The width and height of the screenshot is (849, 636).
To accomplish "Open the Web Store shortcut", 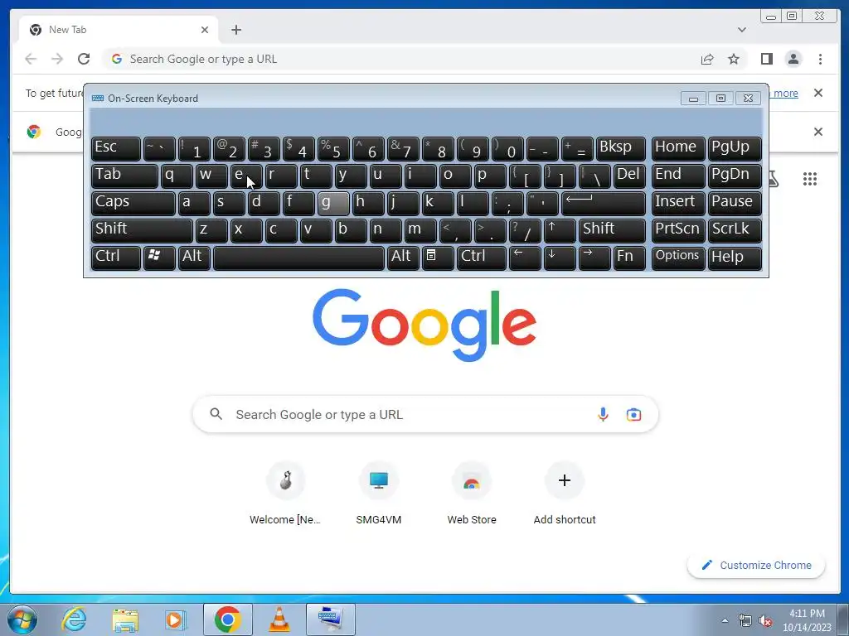I will (x=472, y=493).
